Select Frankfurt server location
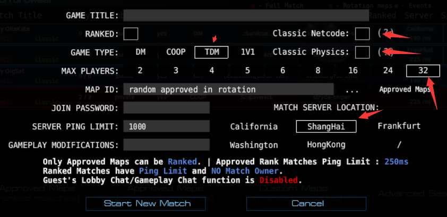Screen dimensions: 447x217 tap(399, 126)
